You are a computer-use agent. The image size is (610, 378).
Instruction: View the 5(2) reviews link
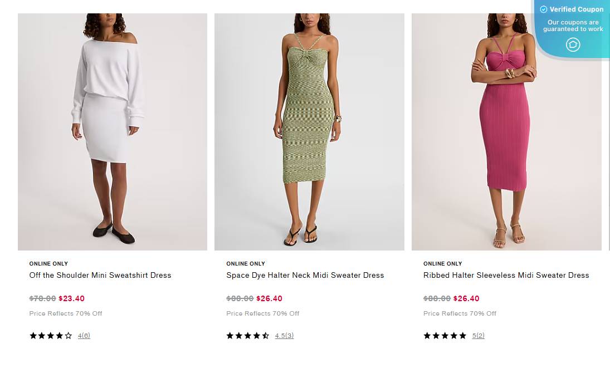click(479, 336)
